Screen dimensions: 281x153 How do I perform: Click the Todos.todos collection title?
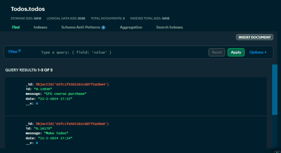pyautogui.click(x=28, y=9)
